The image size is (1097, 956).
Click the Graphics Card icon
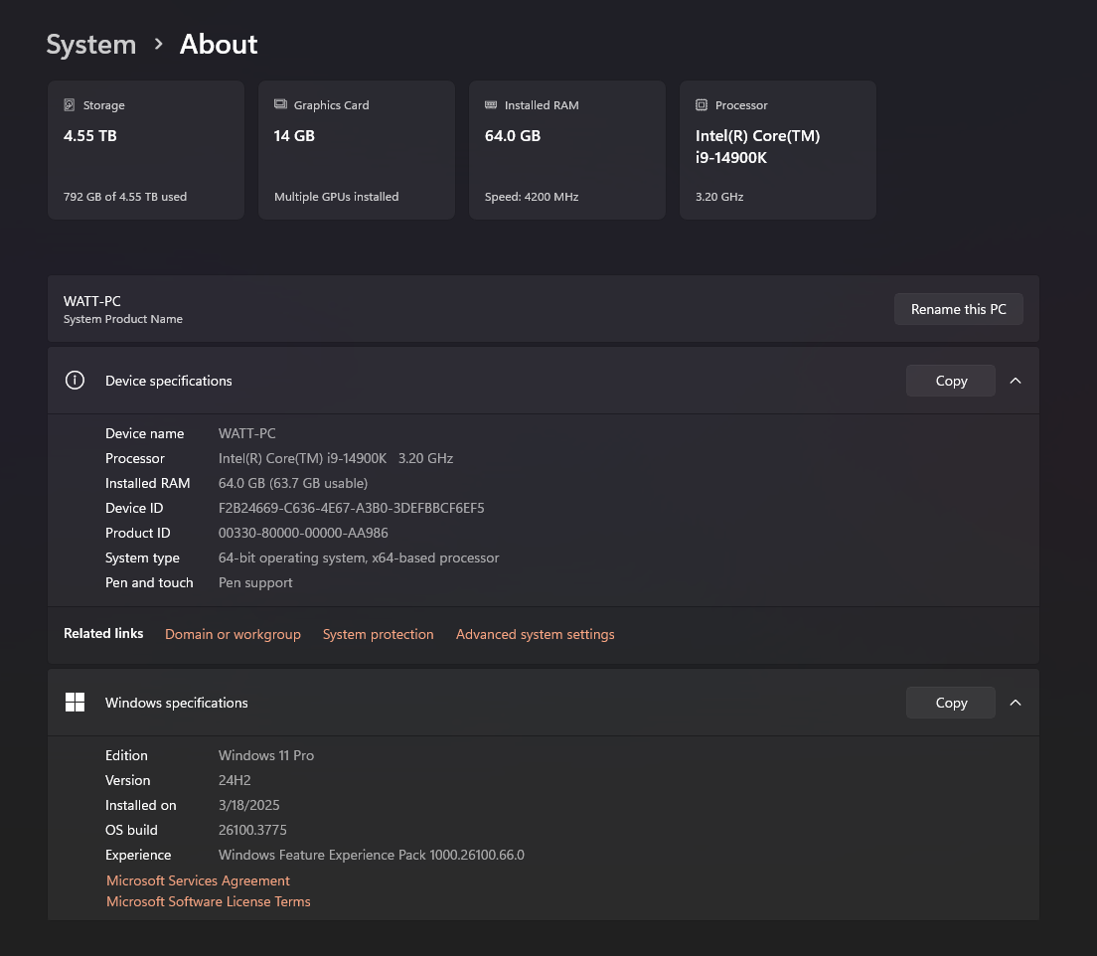pyautogui.click(x=280, y=104)
